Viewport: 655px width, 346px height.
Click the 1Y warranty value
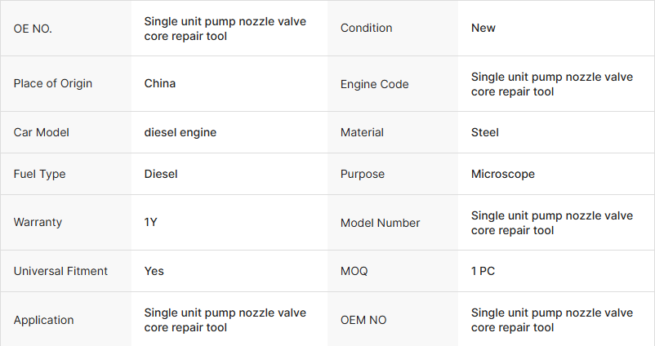coord(150,222)
